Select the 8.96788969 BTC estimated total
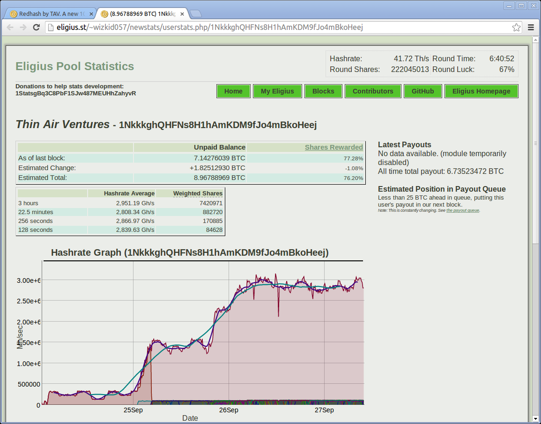The width and height of the screenshot is (541, 424). (x=219, y=178)
